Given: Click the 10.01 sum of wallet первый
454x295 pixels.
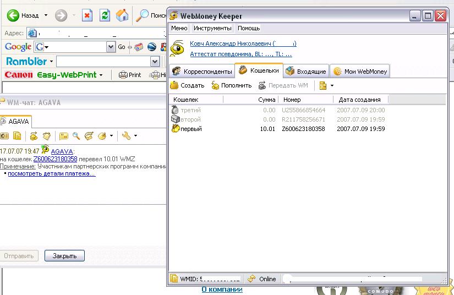Looking at the screenshot, I should point(267,129).
